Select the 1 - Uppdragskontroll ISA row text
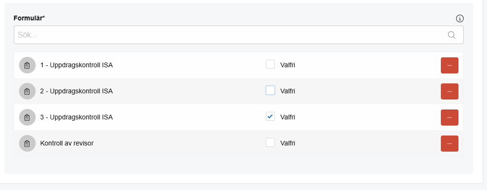Viewport: 487px width, 190px height. point(77,65)
